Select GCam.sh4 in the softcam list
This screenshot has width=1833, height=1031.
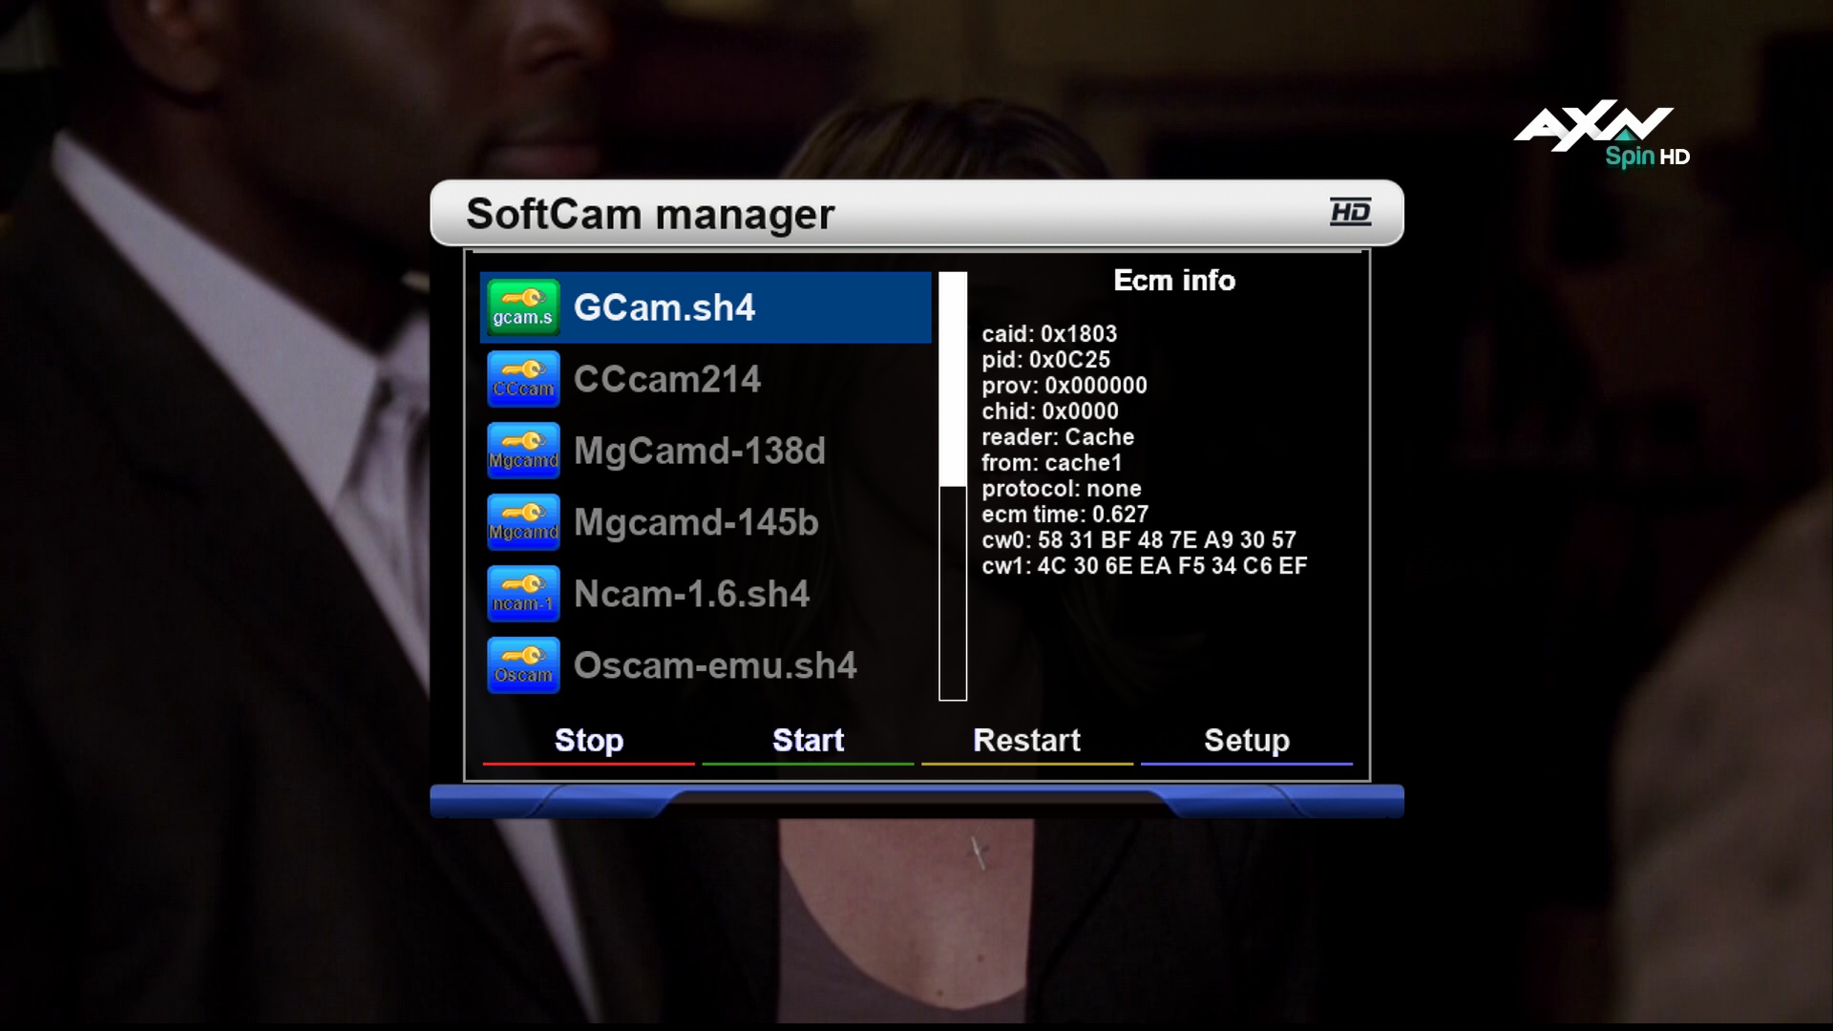pos(706,307)
